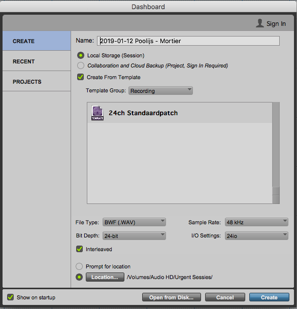Click the Create button
The height and width of the screenshot is (309, 297).
click(x=269, y=297)
